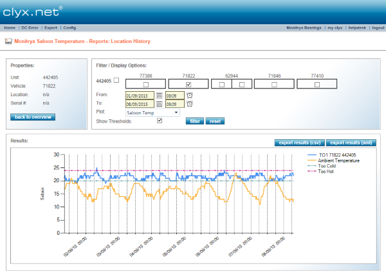Click the 77386 vehicle column label
Screen dimensions: 386x272
pos(146,76)
